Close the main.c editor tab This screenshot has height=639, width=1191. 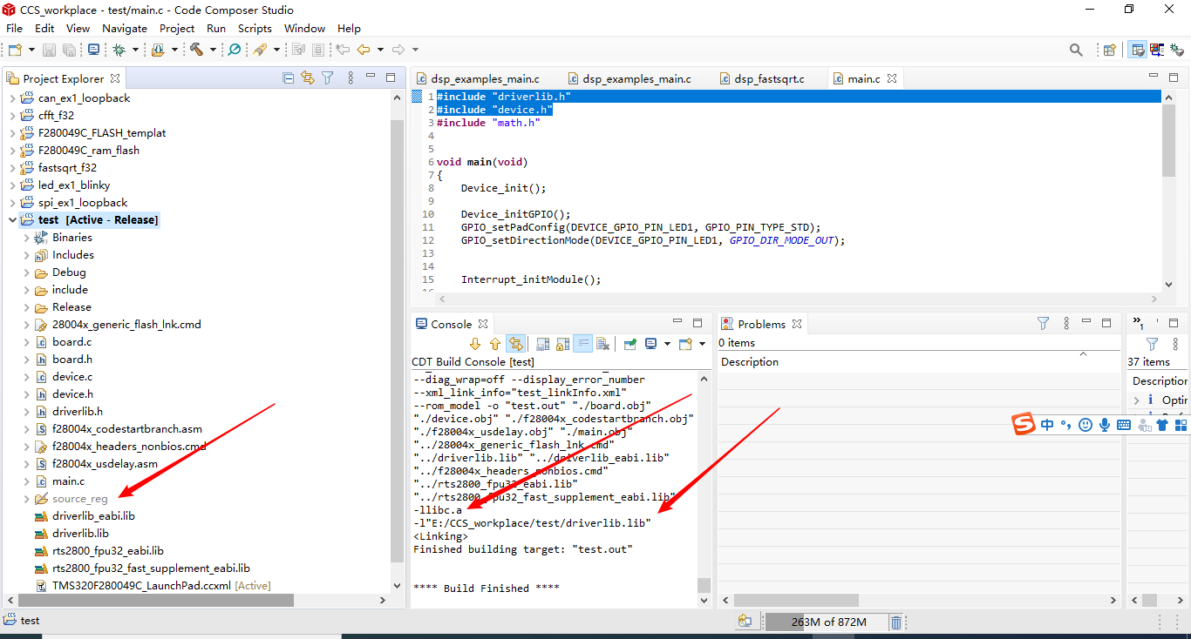(x=892, y=78)
